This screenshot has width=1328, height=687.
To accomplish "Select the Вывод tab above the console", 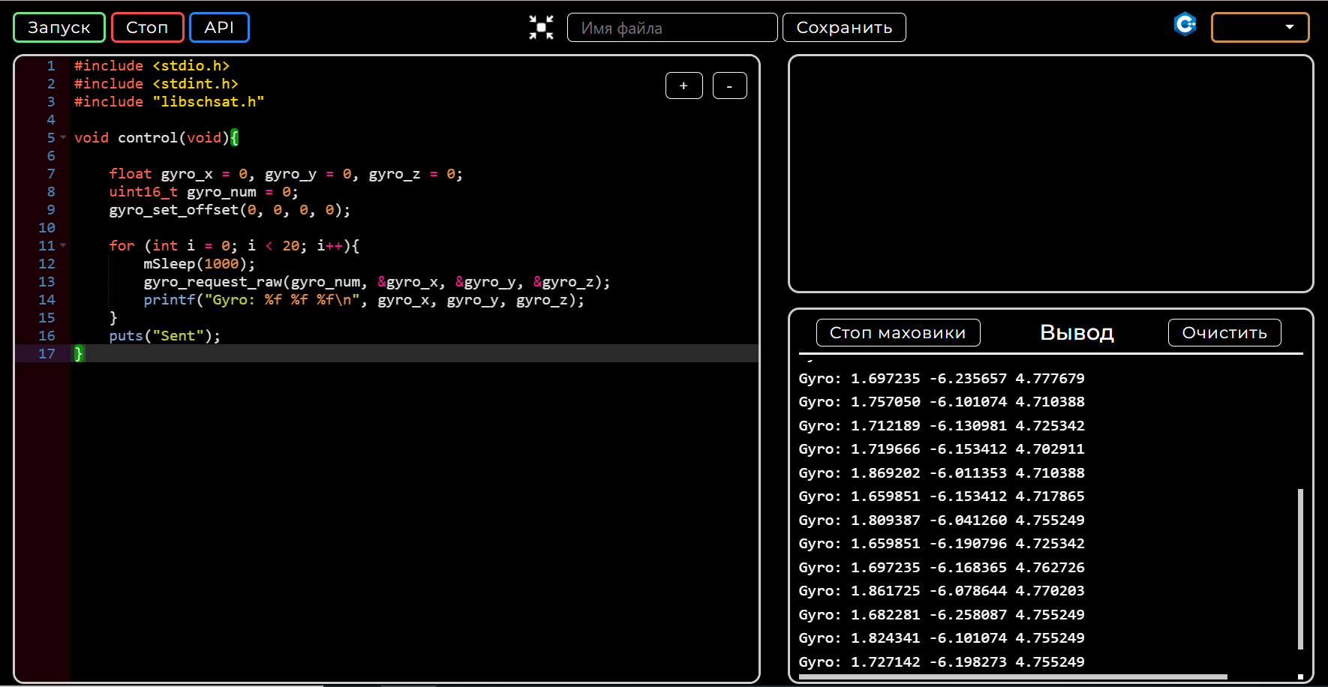I will tap(1076, 333).
